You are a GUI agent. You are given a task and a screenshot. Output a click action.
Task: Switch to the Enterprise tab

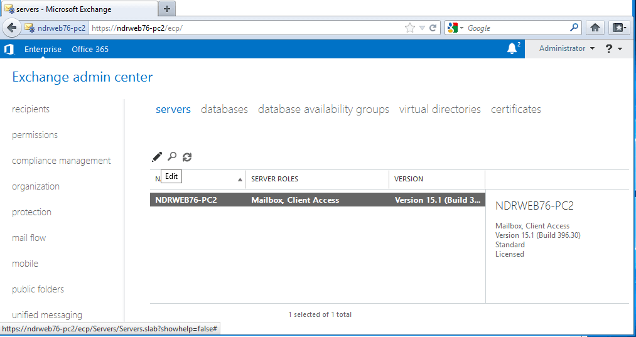point(43,50)
